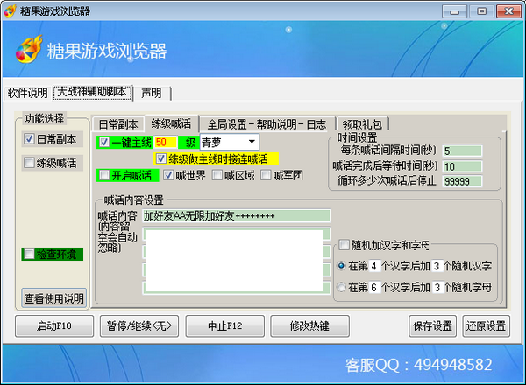Click the 保存设置 button
This screenshot has height=385, width=526.
pyautogui.click(x=432, y=325)
